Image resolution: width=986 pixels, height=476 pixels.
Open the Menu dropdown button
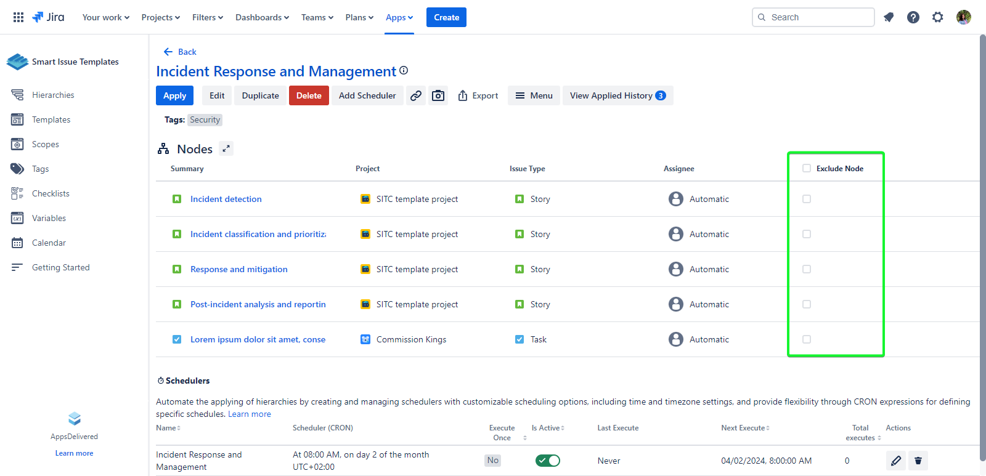click(x=534, y=95)
